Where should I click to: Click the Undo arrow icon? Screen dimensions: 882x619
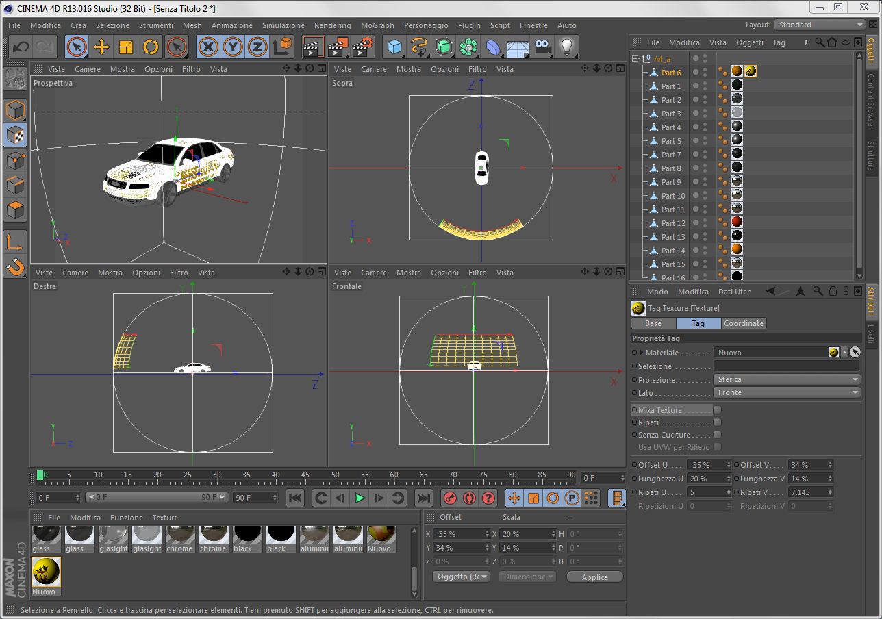21,47
